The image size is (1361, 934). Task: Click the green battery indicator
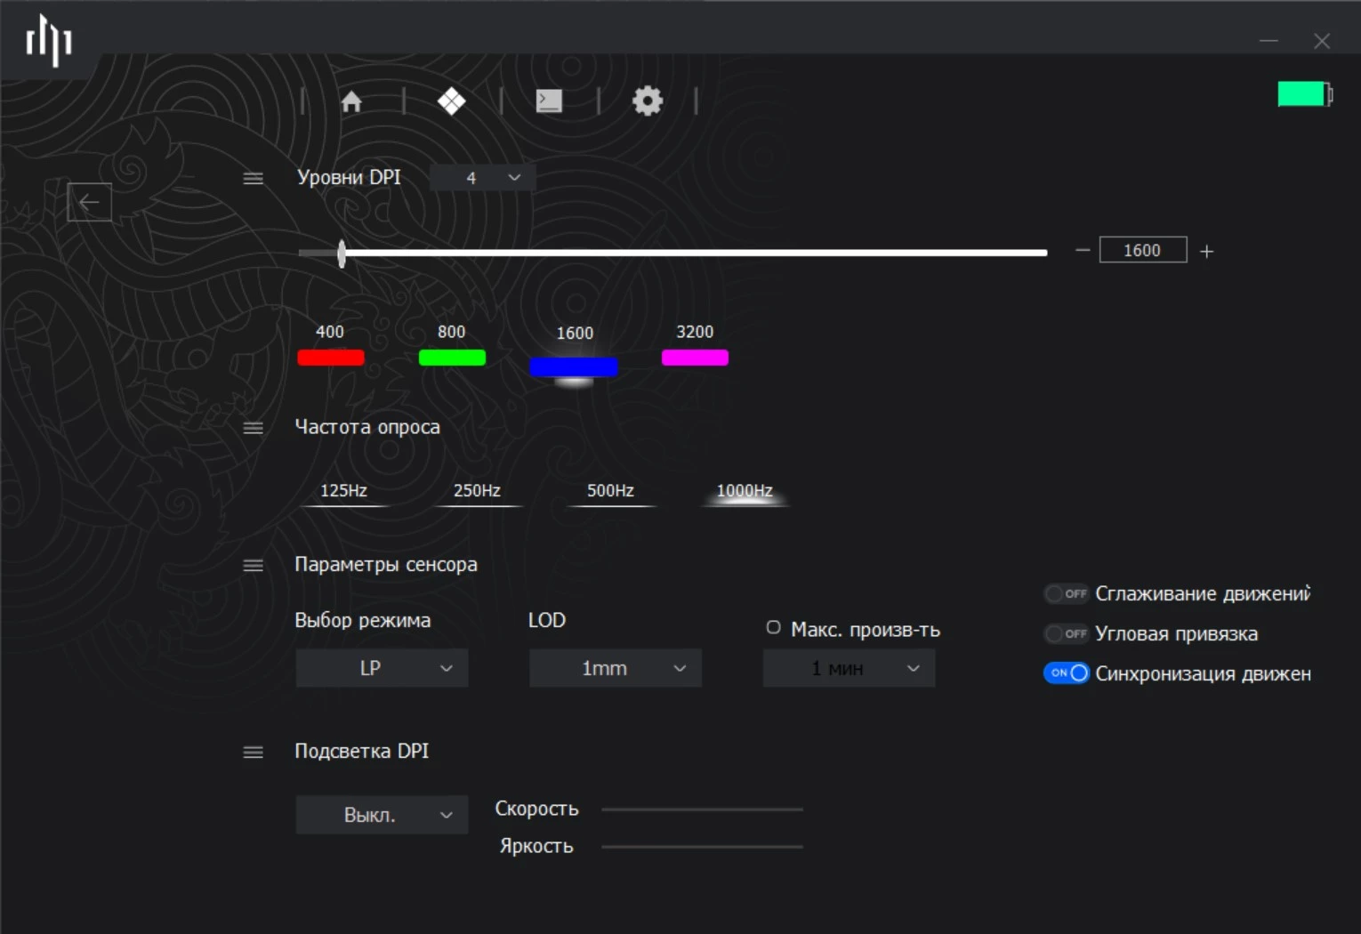click(x=1303, y=94)
